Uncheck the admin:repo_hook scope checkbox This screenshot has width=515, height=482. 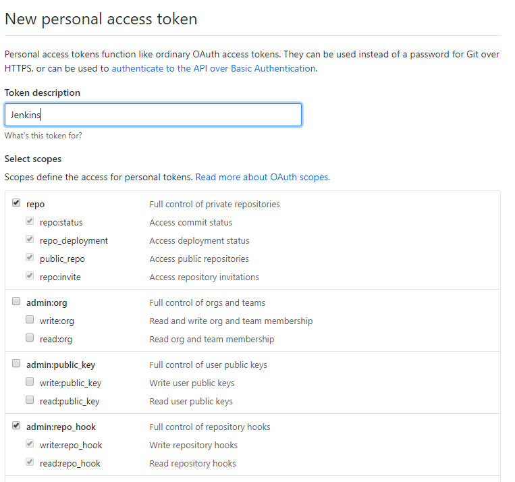pos(16,426)
